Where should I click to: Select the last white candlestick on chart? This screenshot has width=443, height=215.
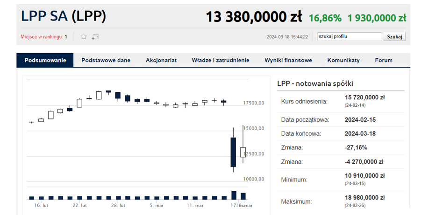(243, 152)
